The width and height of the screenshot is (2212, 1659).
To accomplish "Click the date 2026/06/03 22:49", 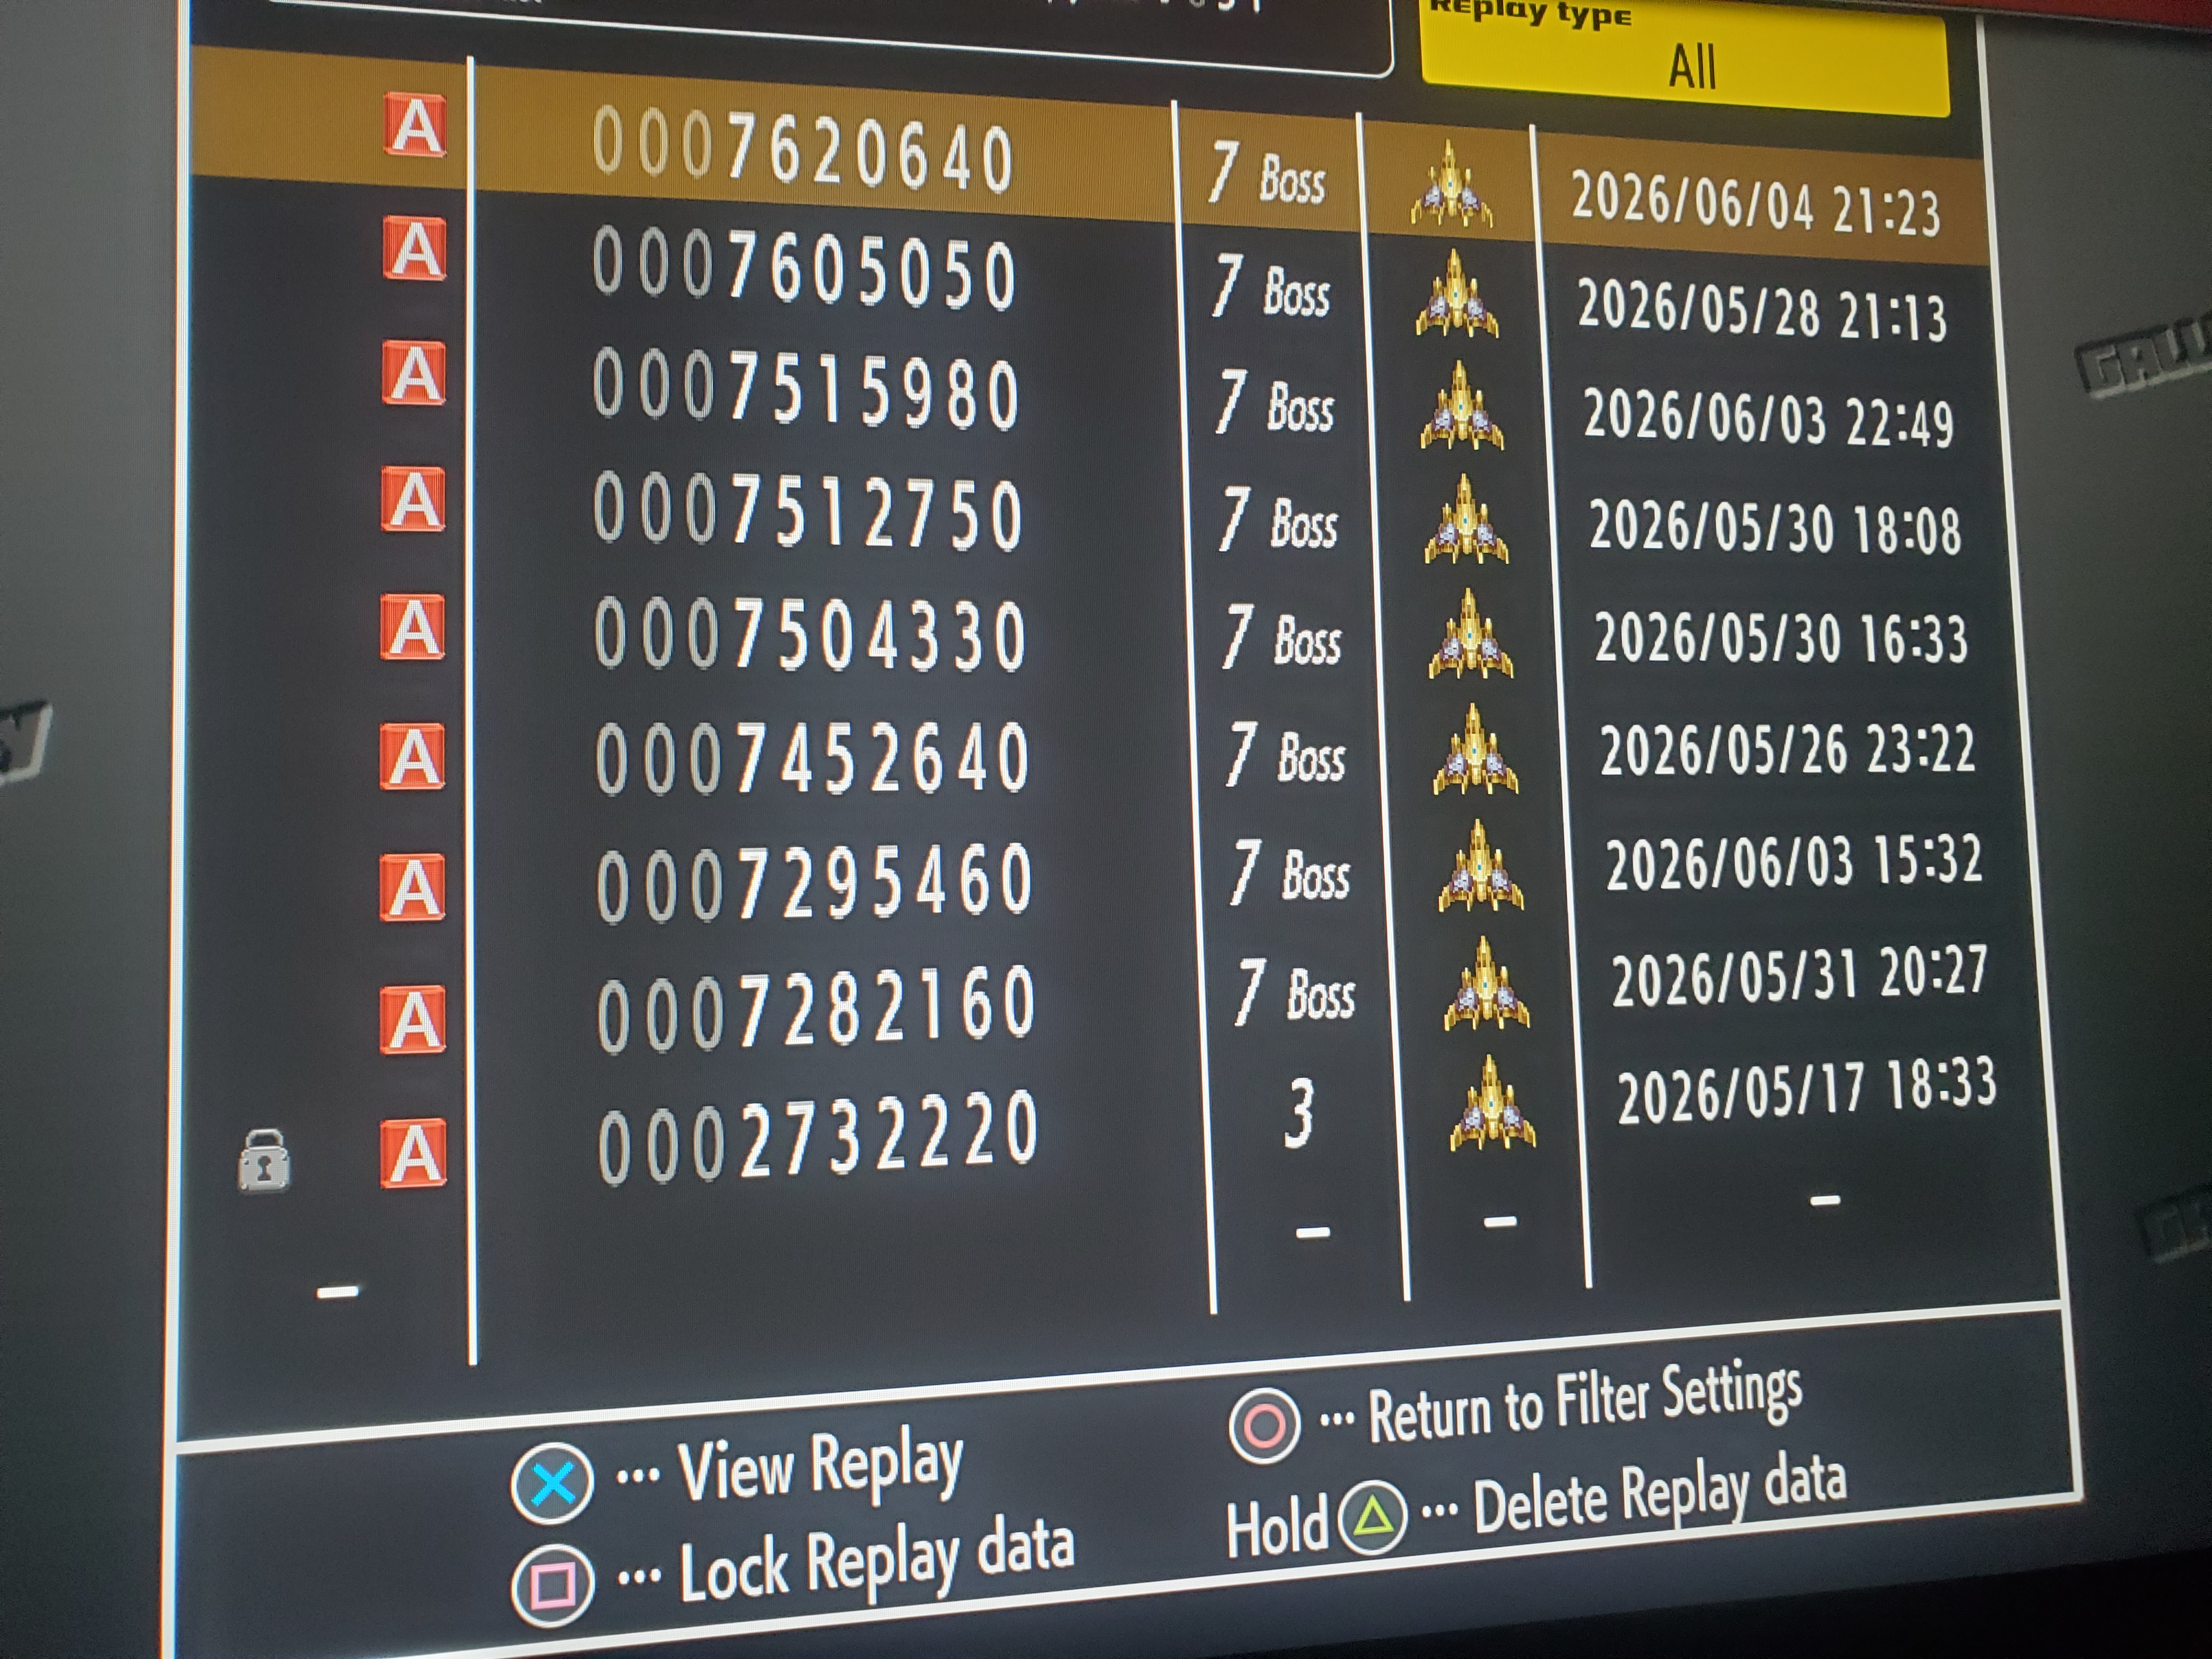I will pyautogui.click(x=1768, y=418).
